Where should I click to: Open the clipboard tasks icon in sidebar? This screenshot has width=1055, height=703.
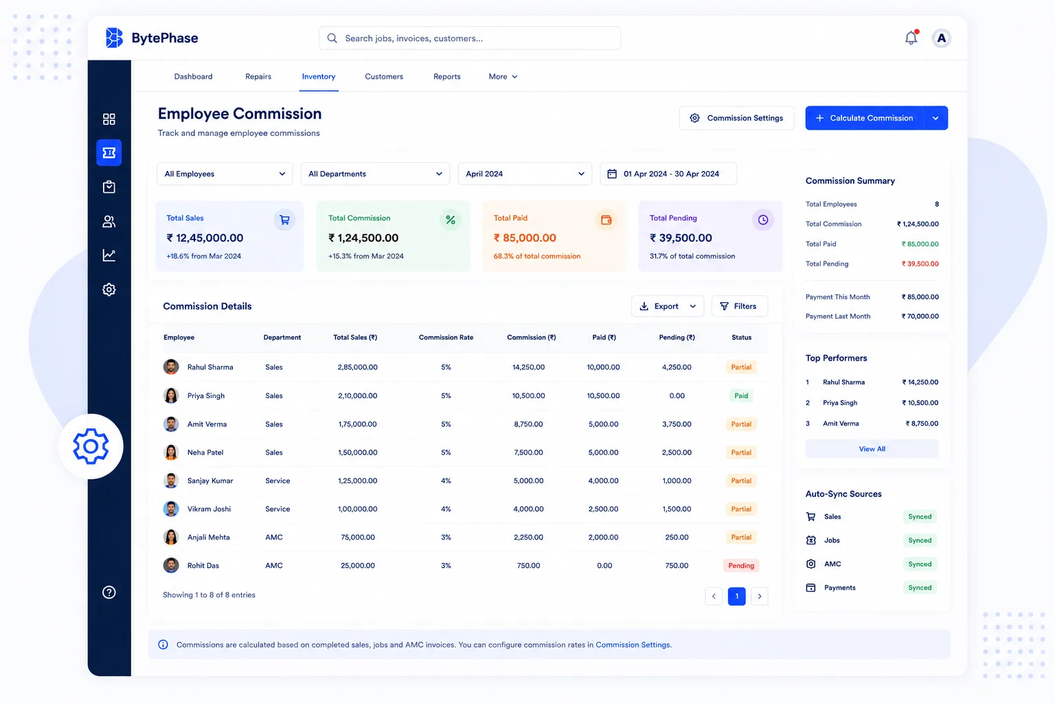click(x=109, y=187)
